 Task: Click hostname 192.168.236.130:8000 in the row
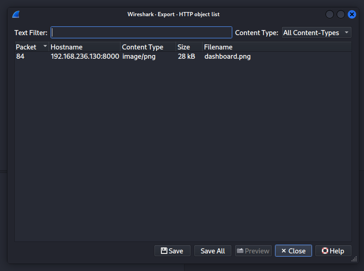pos(85,56)
